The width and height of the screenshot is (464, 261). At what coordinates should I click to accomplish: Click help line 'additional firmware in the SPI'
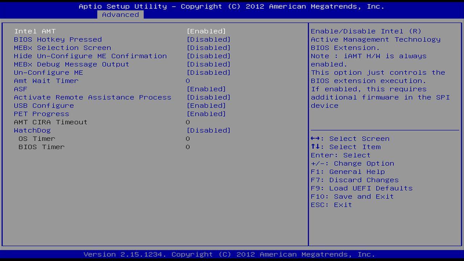pos(380,98)
